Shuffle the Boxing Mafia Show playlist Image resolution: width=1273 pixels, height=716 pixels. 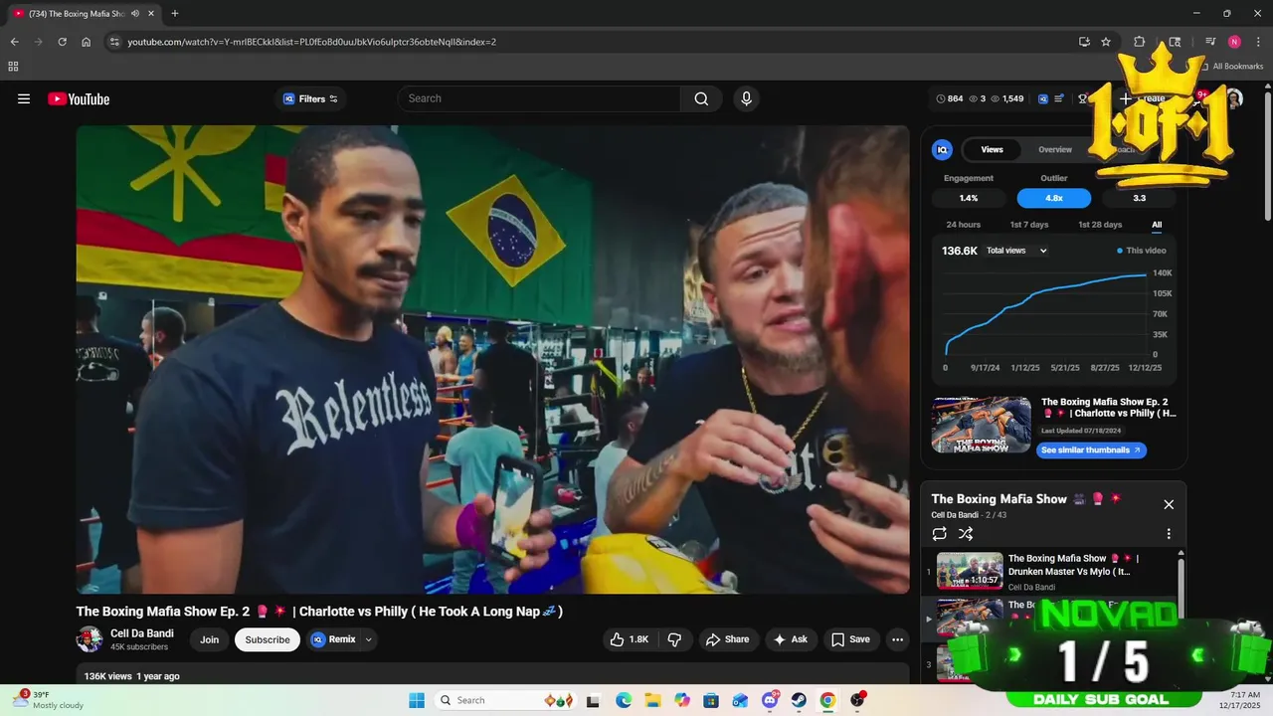[x=965, y=534]
